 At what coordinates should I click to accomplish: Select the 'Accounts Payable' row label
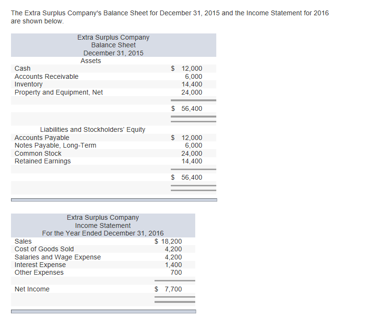(42, 138)
